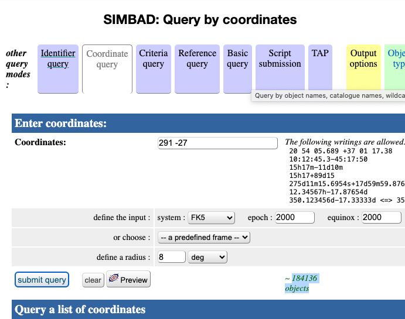Click the example '15h17m-11d10m'
Viewport: 405px width, 319px height.
pos(316,167)
